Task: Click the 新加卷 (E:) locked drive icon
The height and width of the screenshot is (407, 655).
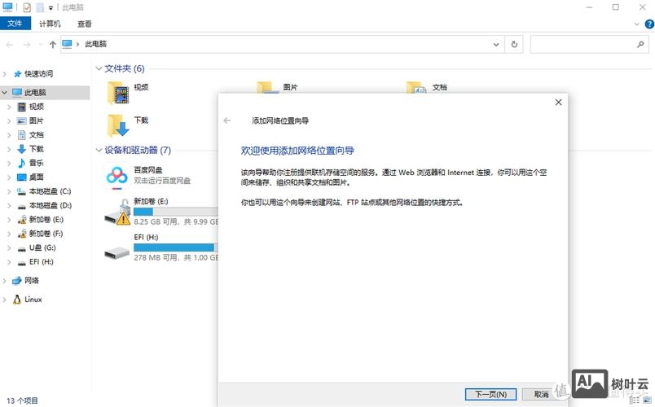Action: point(117,212)
